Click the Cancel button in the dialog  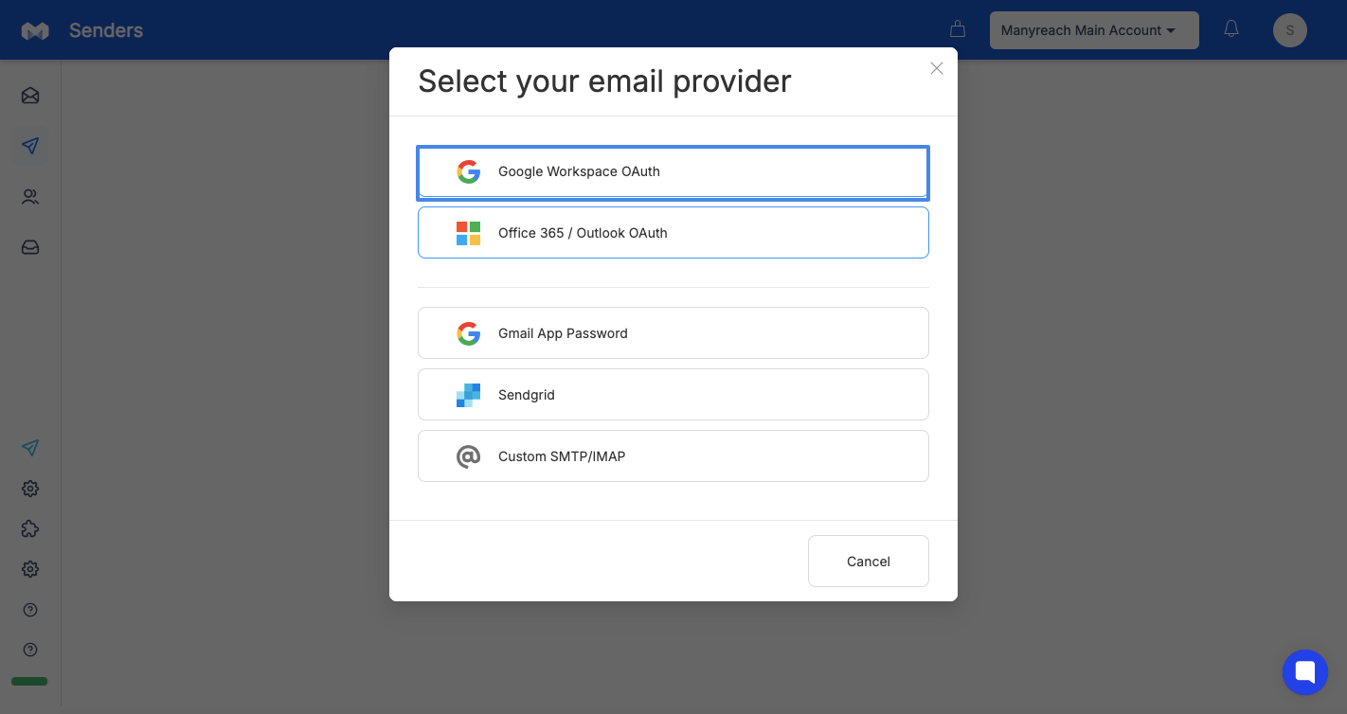tap(869, 562)
